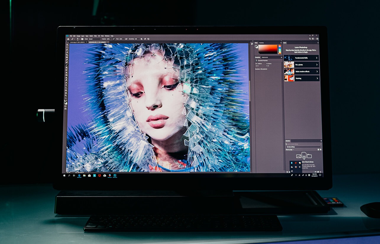Switch Libraries panel to list view
Image resolution: width=380 pixels, height=244 pixels.
321,150
